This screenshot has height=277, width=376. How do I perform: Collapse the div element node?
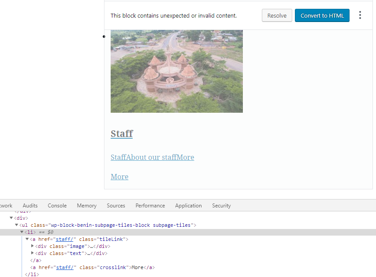click(x=11, y=218)
